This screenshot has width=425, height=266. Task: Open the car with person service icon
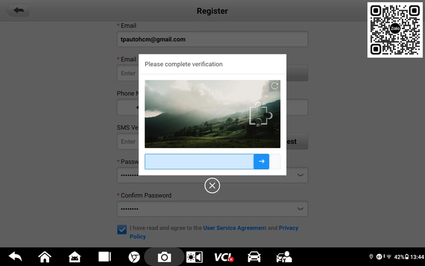point(284,257)
